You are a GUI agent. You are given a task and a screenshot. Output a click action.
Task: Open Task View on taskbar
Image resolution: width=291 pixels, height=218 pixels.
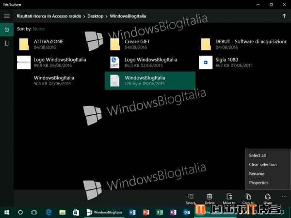[x=34, y=212]
